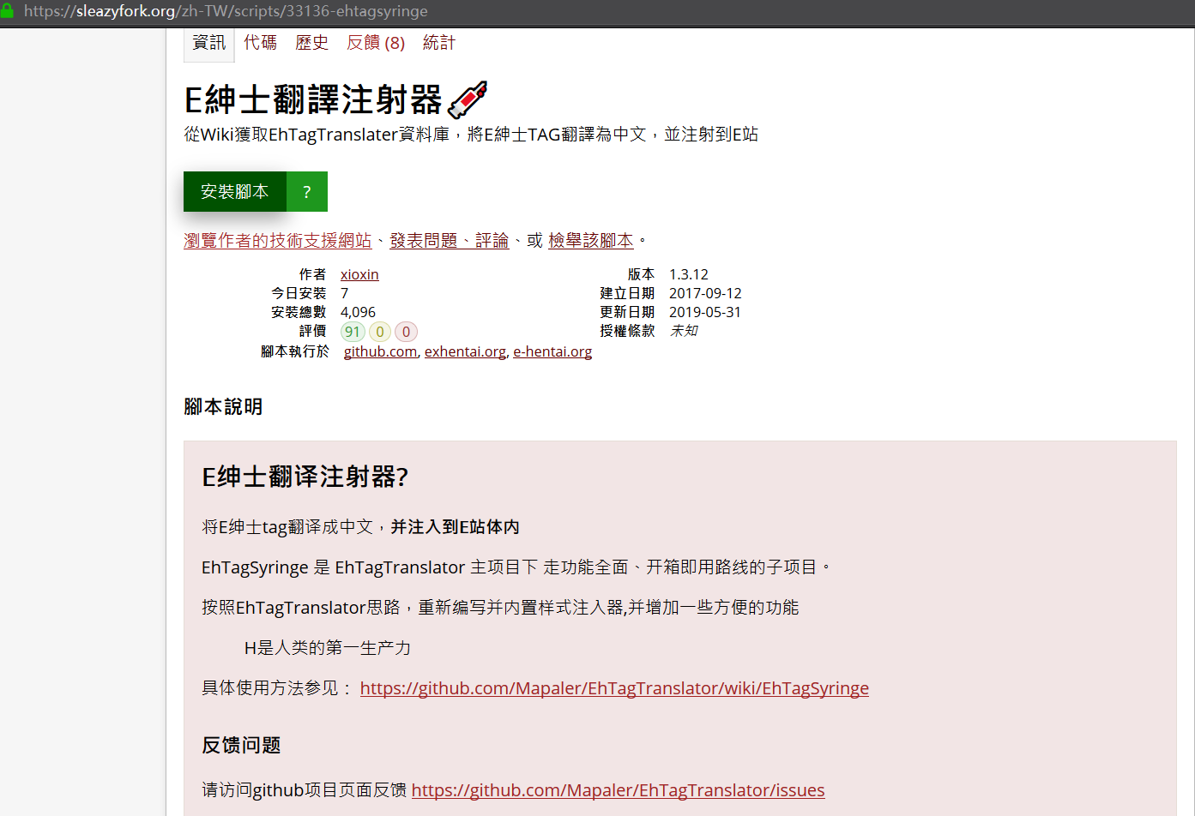The image size is (1195, 816).
Task: Click the 腳本說明 section heading
Action: (x=223, y=406)
